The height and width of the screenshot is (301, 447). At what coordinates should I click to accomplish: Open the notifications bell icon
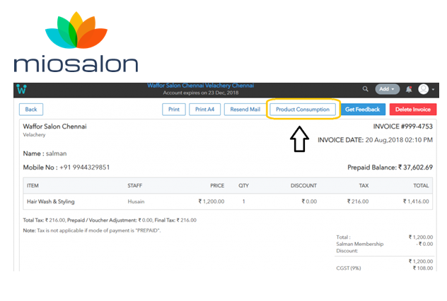[409, 90]
